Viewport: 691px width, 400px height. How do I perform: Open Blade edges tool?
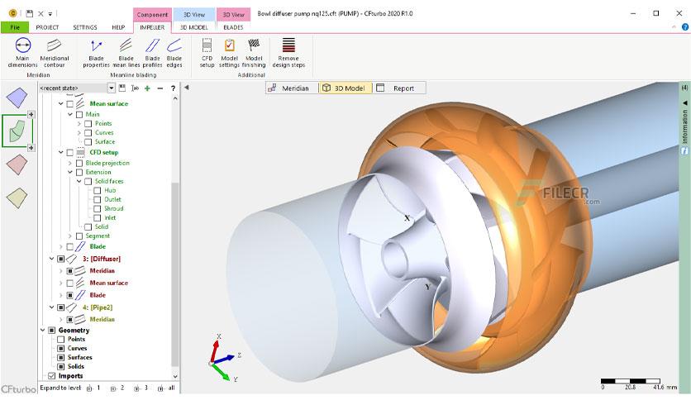click(174, 52)
